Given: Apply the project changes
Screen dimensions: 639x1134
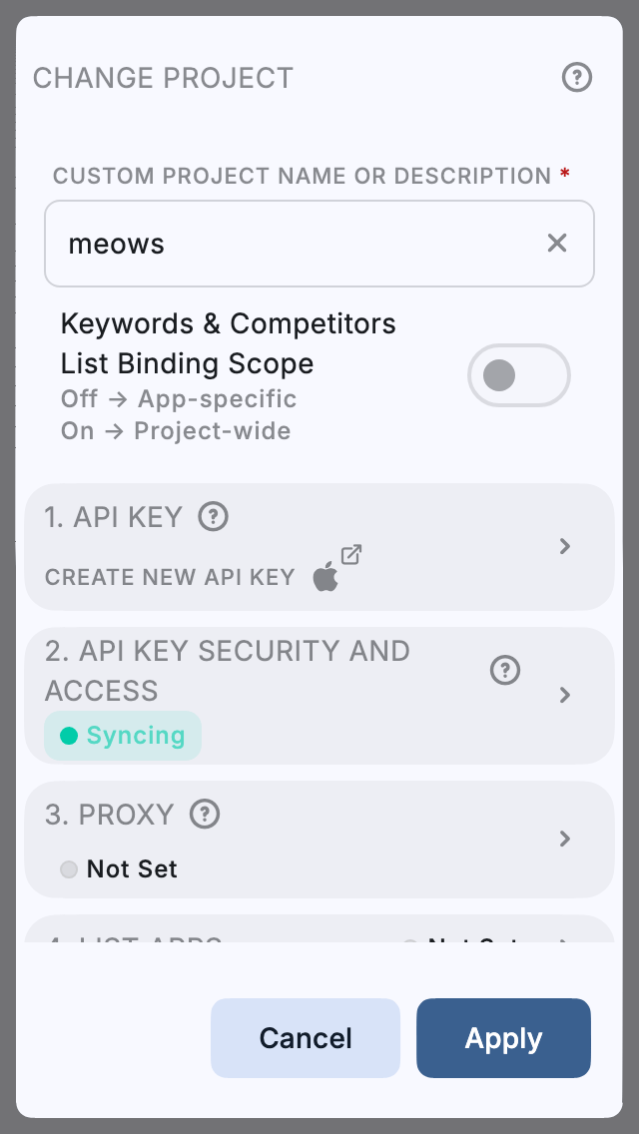Looking at the screenshot, I should point(503,1038).
